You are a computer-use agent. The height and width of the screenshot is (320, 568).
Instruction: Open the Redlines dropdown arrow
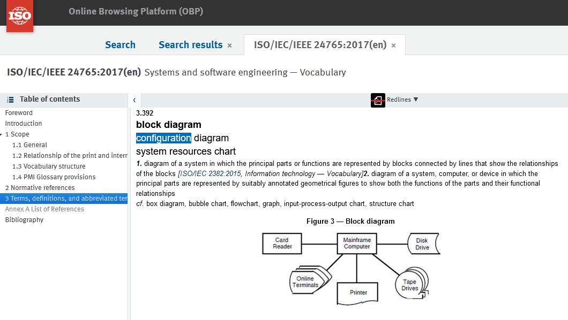point(416,100)
